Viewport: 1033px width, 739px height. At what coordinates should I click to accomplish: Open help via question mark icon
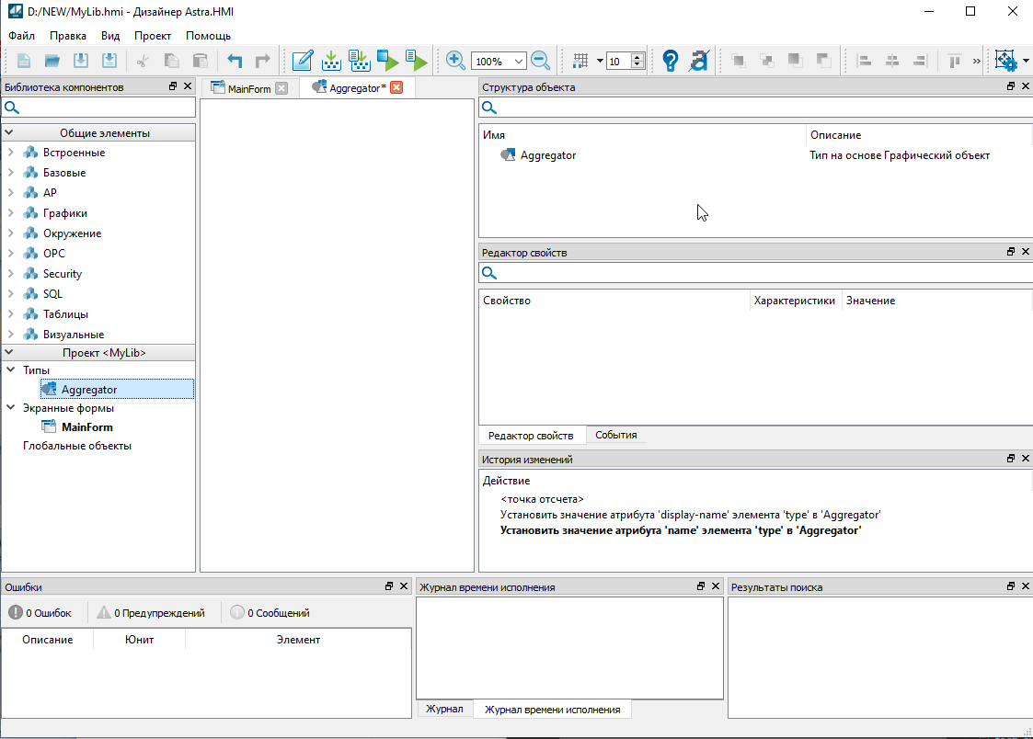(670, 62)
